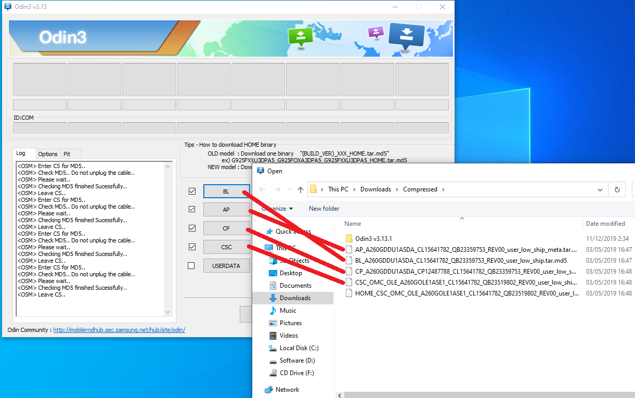The height and width of the screenshot is (398, 635).
Task: Select HOME_CSC_OMC_OLE_A260GOLE1ASE1 file name
Action: coord(467,293)
